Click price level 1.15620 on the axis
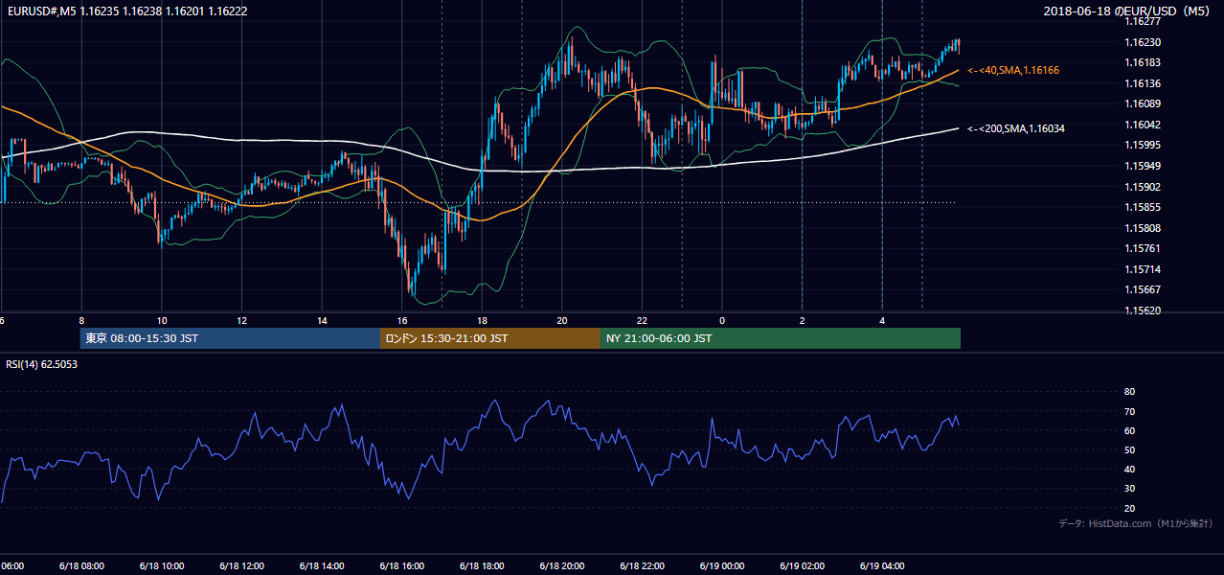Viewport: 1224px width, 575px height. pyautogui.click(x=1143, y=310)
